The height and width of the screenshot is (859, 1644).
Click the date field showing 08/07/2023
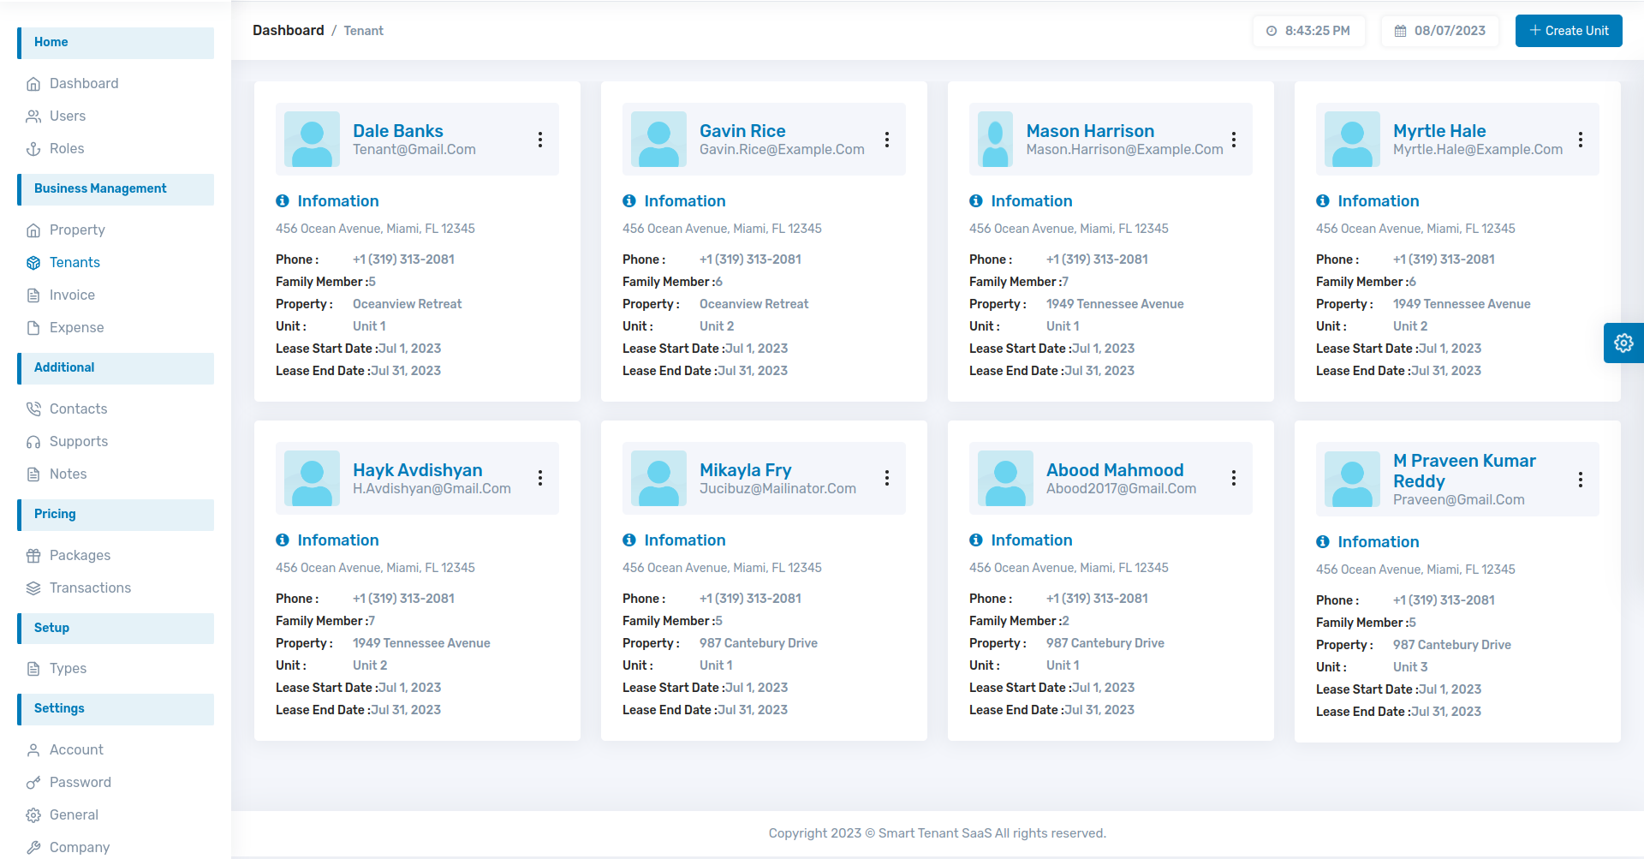point(1440,31)
